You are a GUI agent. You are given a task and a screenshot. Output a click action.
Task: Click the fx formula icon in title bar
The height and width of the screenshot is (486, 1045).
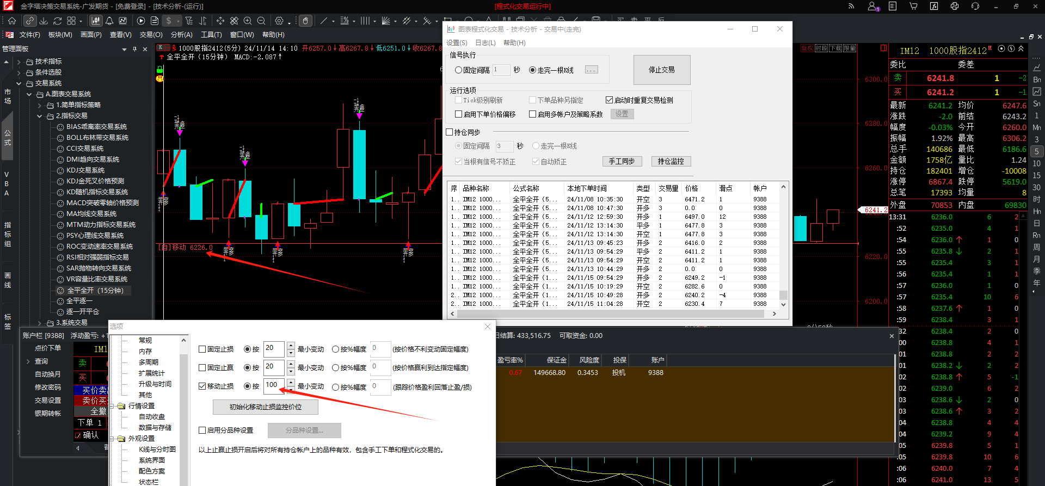pyautogui.click(x=934, y=6)
